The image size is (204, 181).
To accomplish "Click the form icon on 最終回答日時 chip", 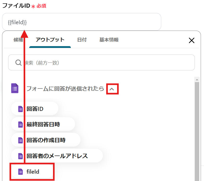I will (20, 125).
